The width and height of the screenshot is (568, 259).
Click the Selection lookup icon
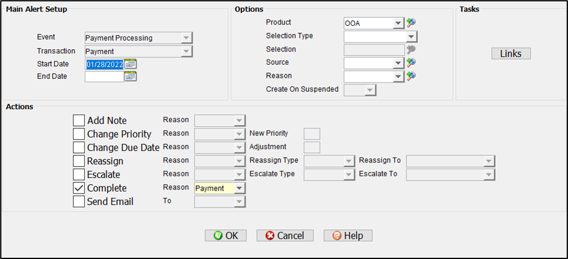coord(412,50)
